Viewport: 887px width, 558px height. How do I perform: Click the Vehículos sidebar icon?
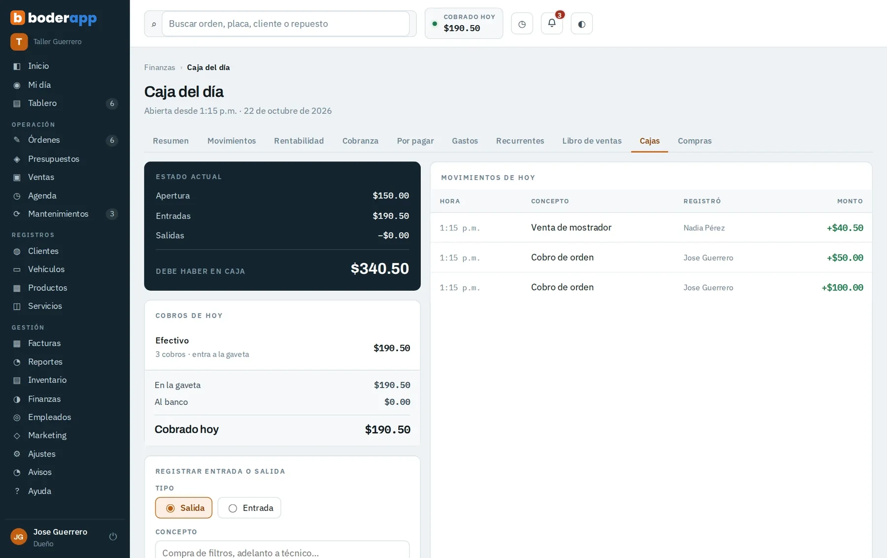point(17,269)
